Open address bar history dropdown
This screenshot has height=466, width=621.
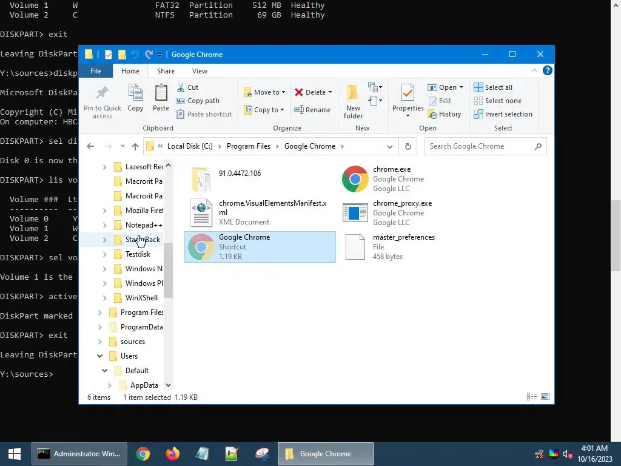click(x=390, y=147)
